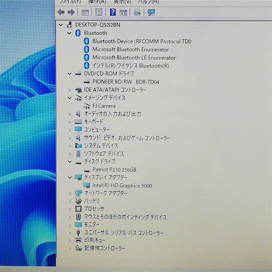Select the ユニバーサル シリアル バス コントローラー label
This screenshot has height=272, width=272.
124,233
